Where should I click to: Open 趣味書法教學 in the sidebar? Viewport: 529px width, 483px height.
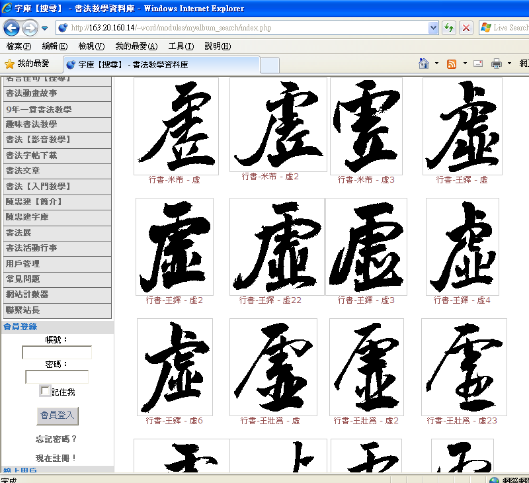pos(58,124)
